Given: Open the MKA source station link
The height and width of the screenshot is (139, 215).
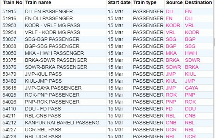Looking at the screenshot, I should point(171,53).
